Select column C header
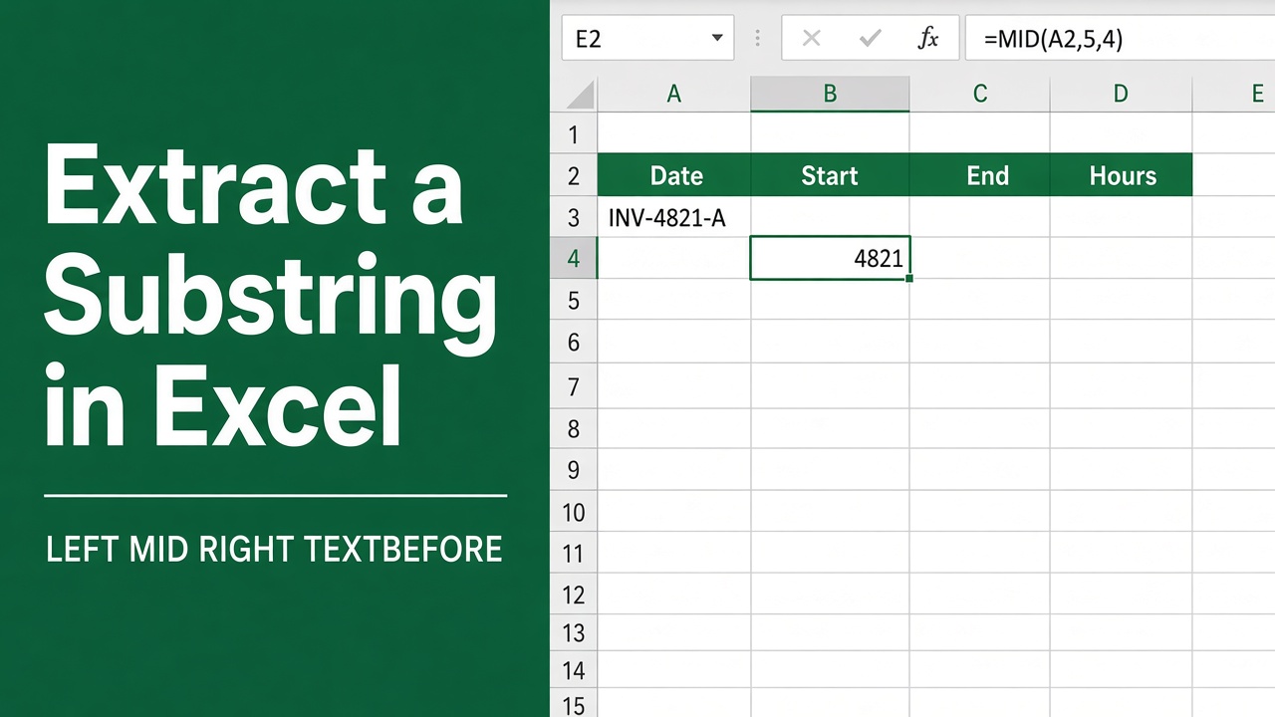 (980, 94)
